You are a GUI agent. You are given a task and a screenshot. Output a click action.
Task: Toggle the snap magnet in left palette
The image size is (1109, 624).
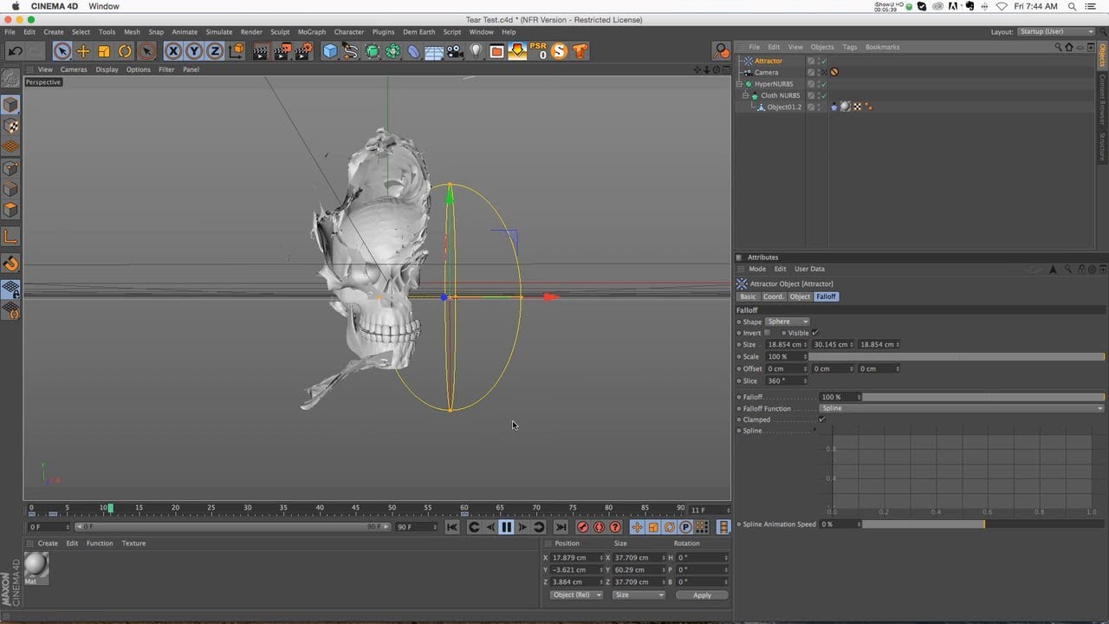[10, 263]
